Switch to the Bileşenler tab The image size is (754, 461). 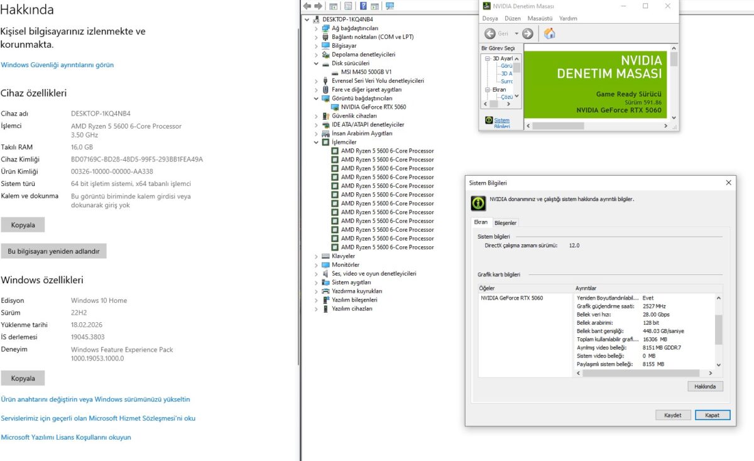(505, 223)
